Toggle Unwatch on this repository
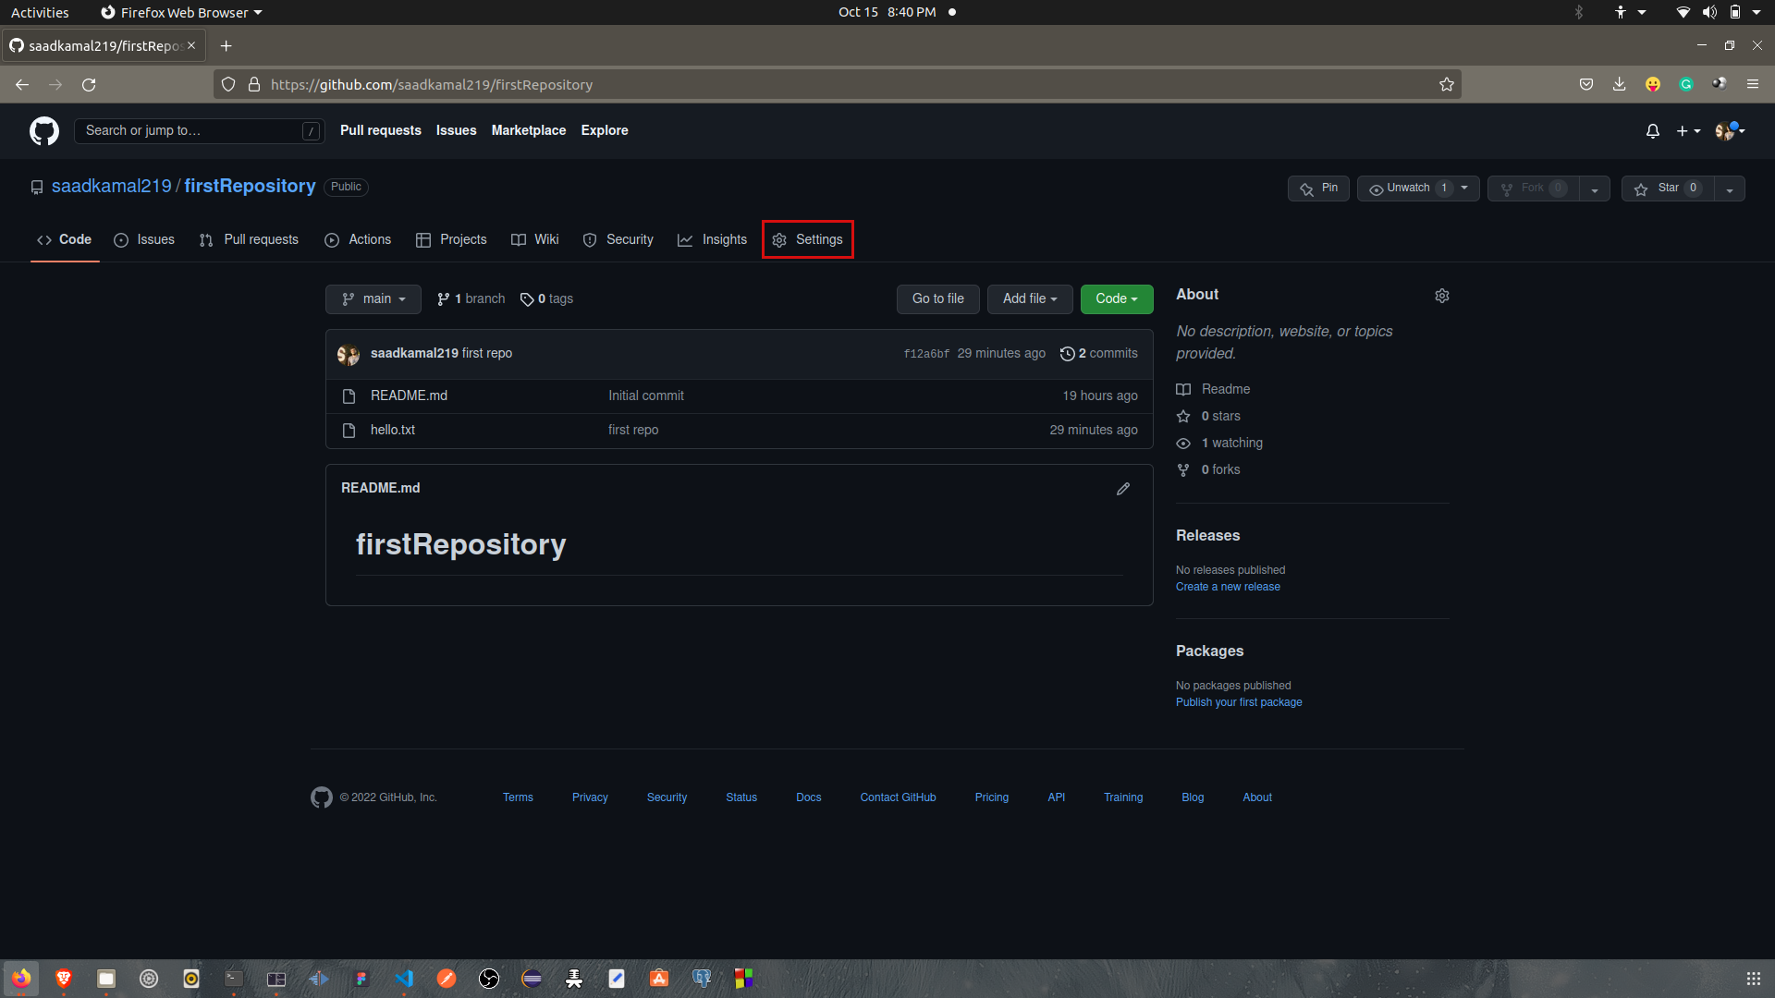The image size is (1775, 998). click(1407, 189)
